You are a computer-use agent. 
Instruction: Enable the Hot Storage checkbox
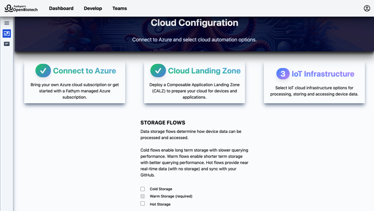(x=143, y=204)
